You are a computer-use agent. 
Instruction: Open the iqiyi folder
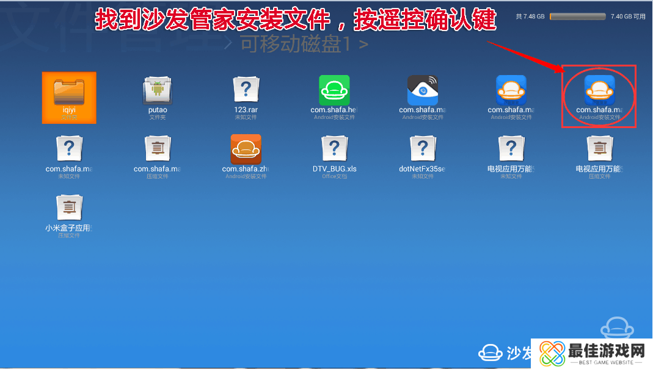pyautogui.click(x=69, y=97)
